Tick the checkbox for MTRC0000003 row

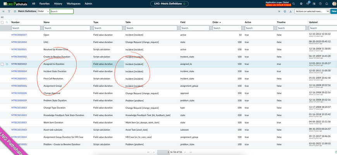click(x=2, y=64)
